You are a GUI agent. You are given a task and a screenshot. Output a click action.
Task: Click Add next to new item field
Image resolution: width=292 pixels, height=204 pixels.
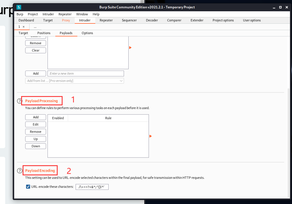point(36,73)
